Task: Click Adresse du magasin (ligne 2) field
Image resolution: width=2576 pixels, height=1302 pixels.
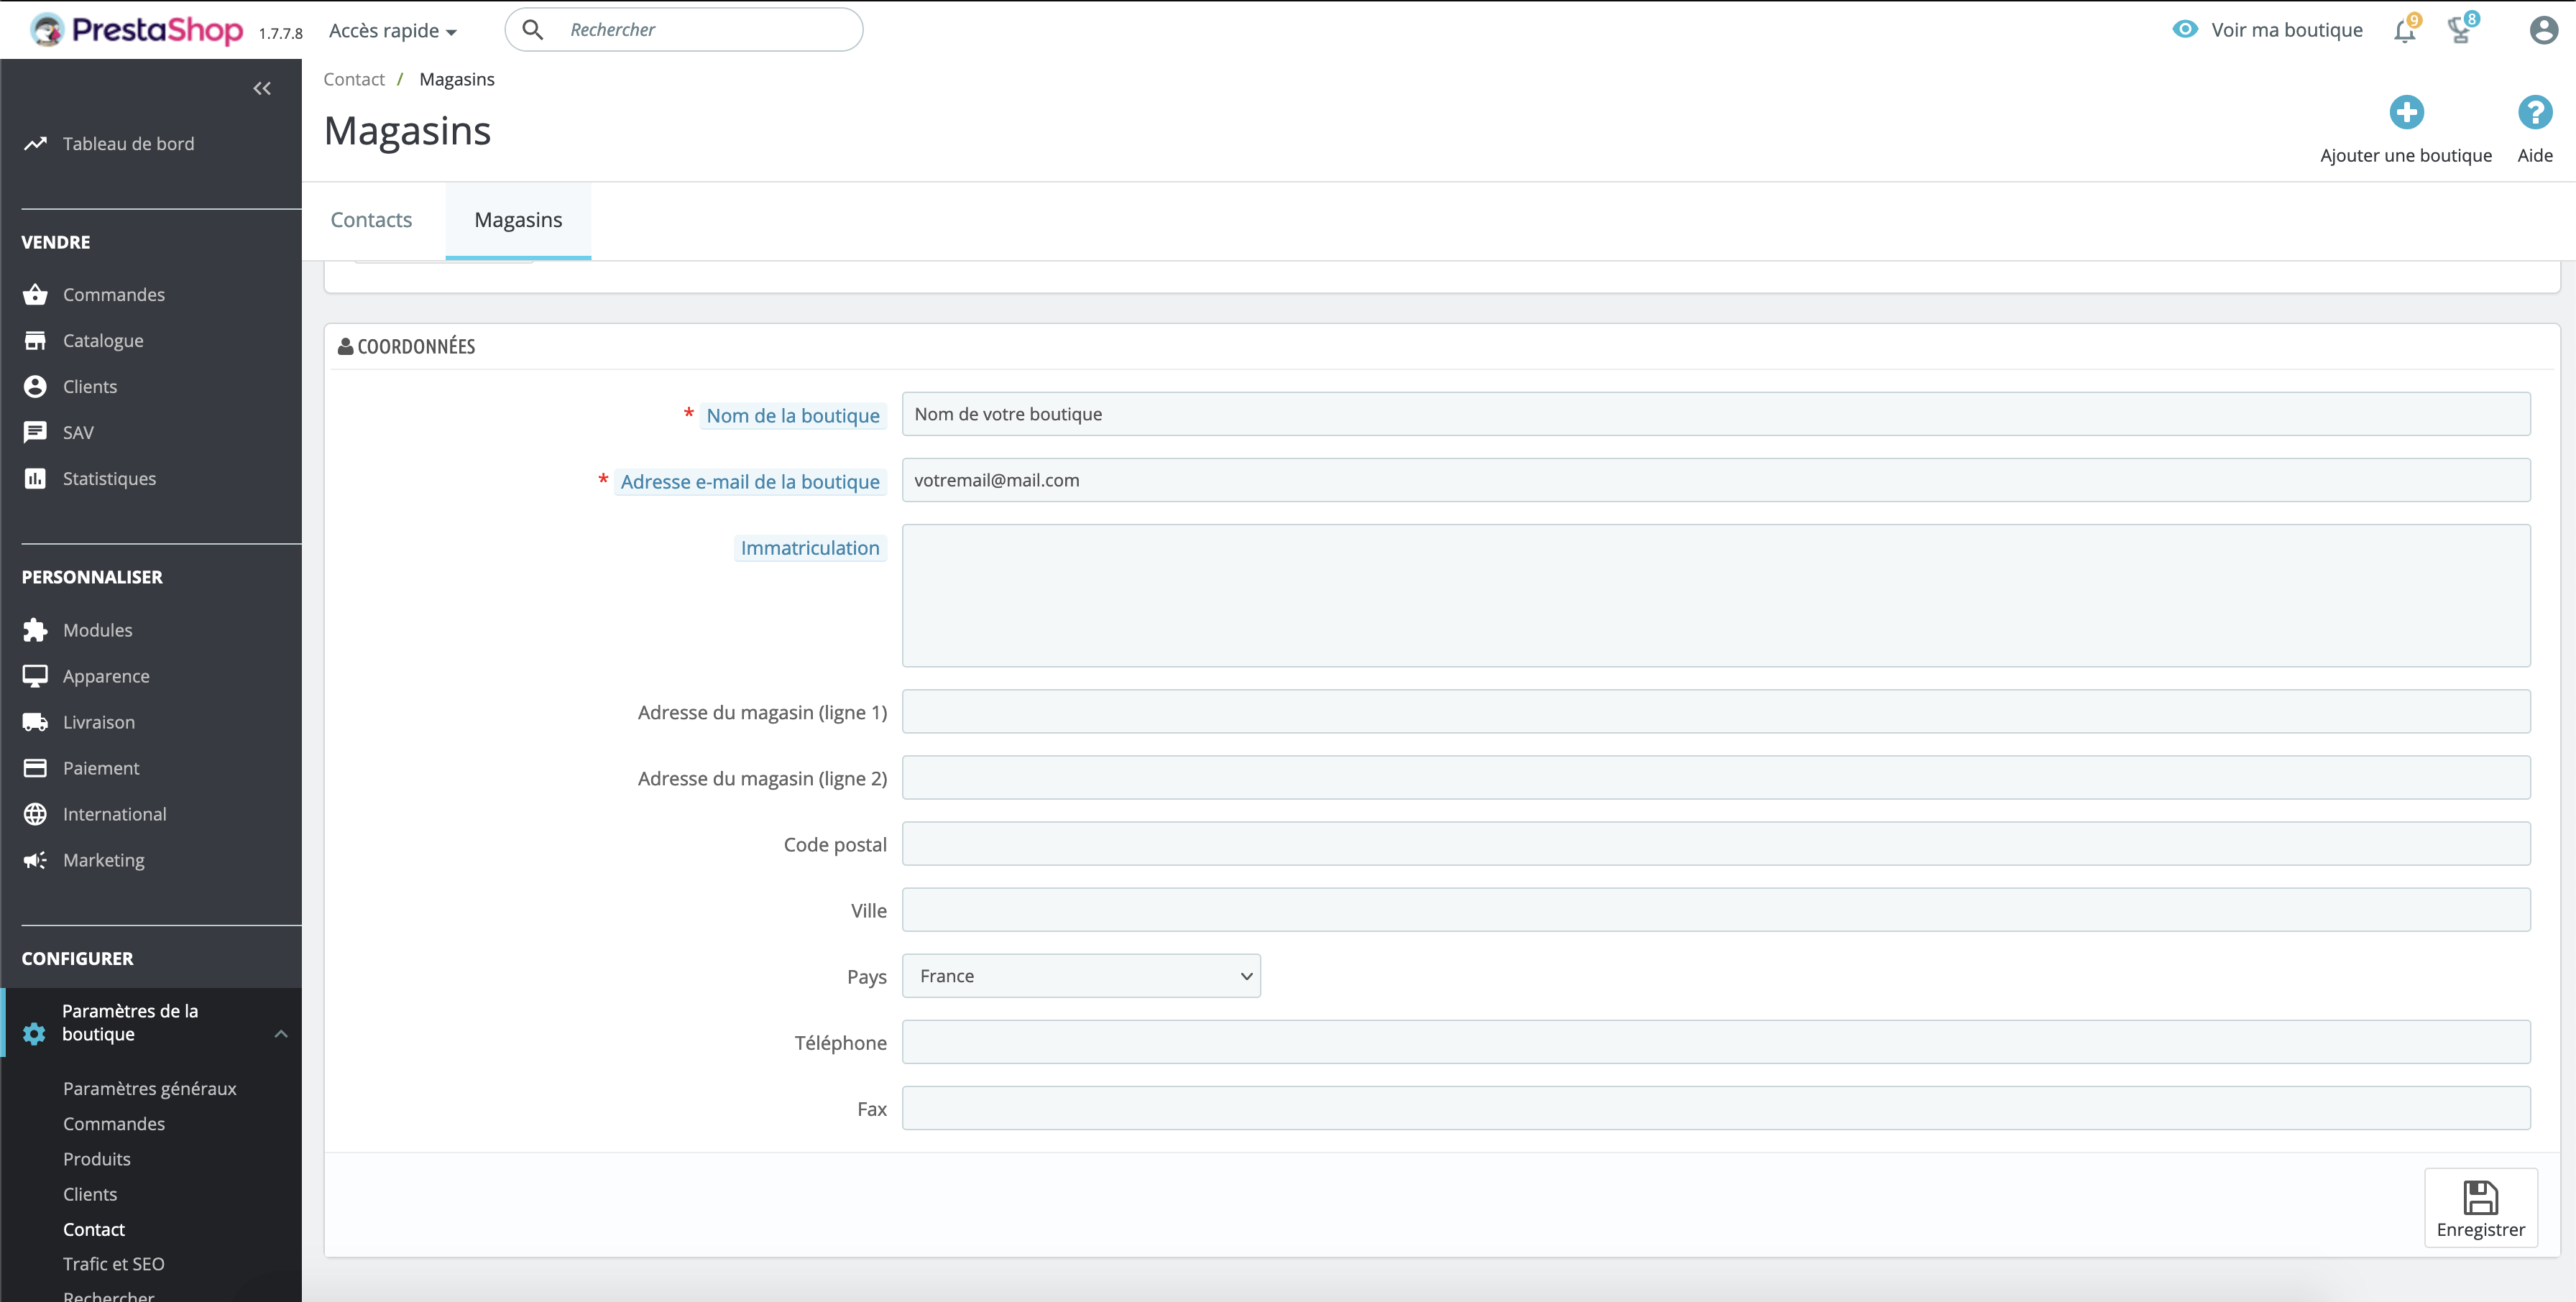Action: coord(1716,778)
